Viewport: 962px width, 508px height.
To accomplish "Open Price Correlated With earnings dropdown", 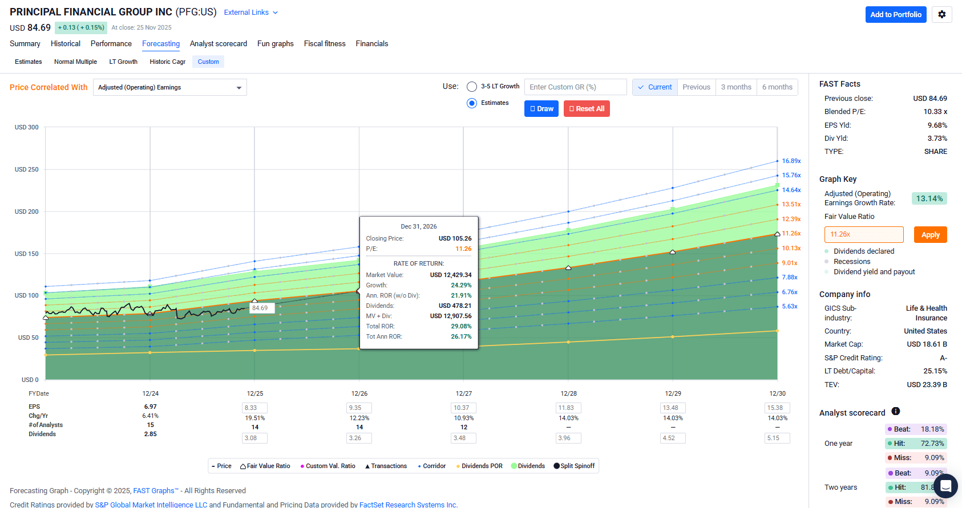I will coord(169,87).
